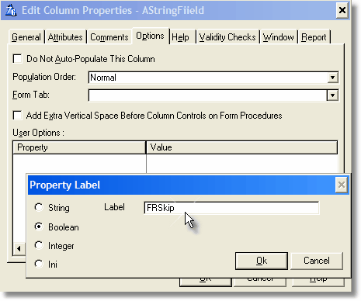This screenshot has width=361, height=301.
Task: Check Add Extra Vertical Space option
Action: pyautogui.click(x=18, y=116)
